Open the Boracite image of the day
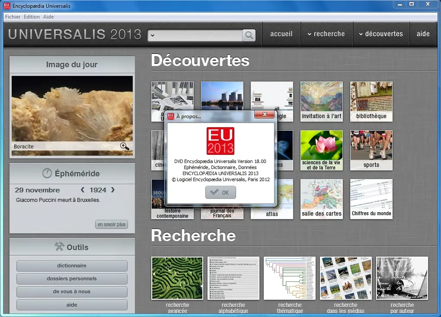441x317 pixels. [72, 115]
